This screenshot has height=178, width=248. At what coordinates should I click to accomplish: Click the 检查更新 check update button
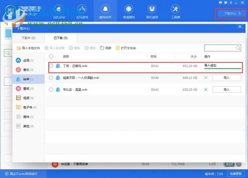click(x=236, y=174)
